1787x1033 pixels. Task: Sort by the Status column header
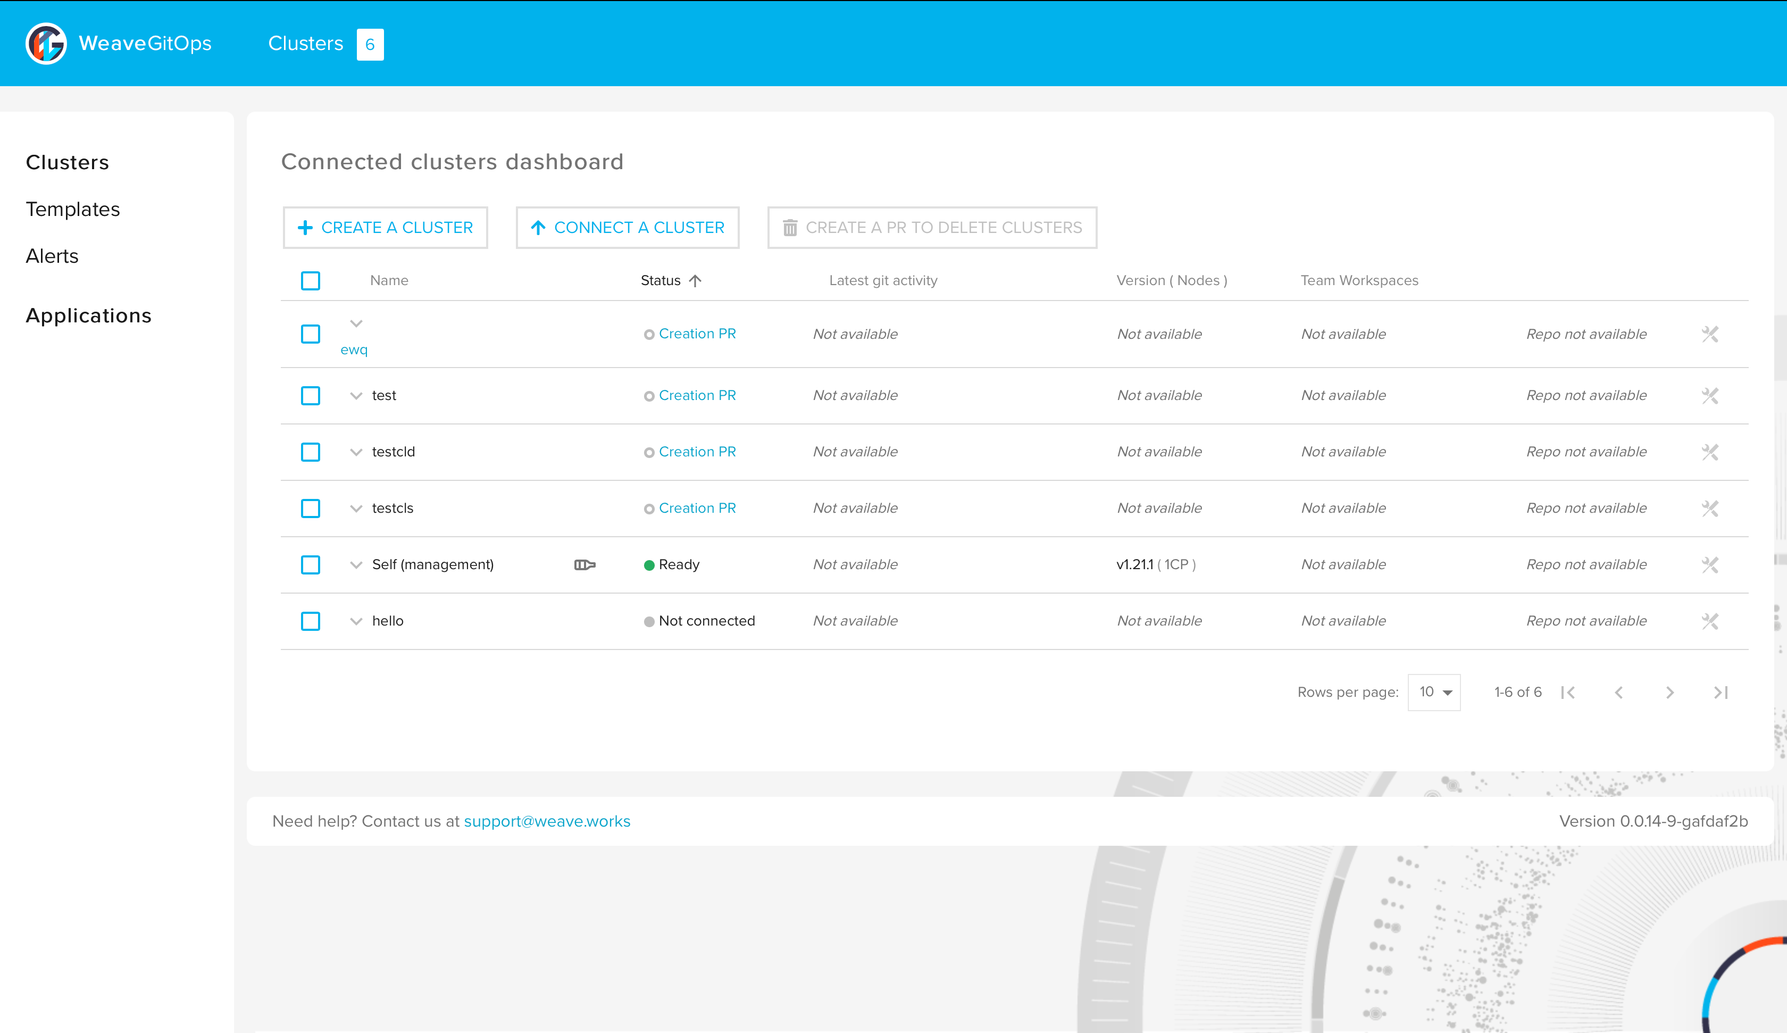[x=660, y=280]
